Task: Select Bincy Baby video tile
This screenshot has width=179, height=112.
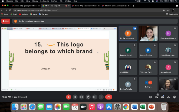Action: pos(148,33)
